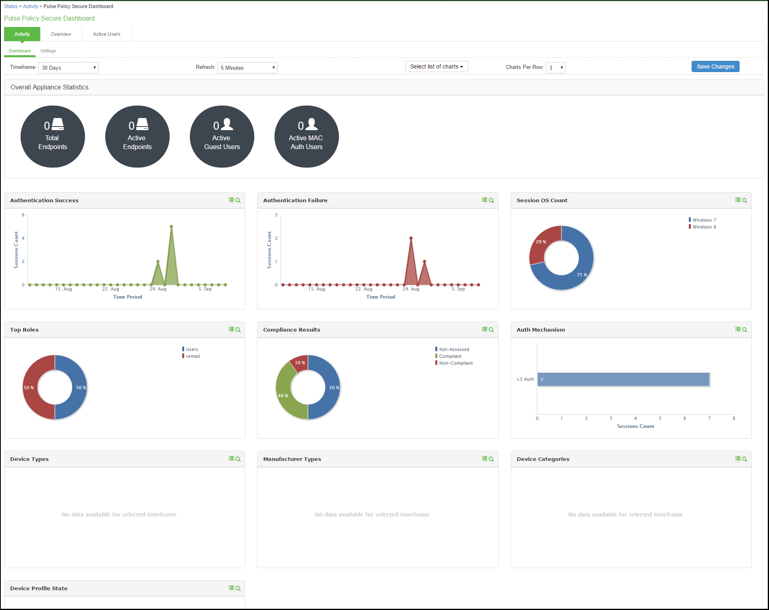
Task: Click the L3 Auth bar in Auth Mechanism chart
Action: click(x=623, y=380)
